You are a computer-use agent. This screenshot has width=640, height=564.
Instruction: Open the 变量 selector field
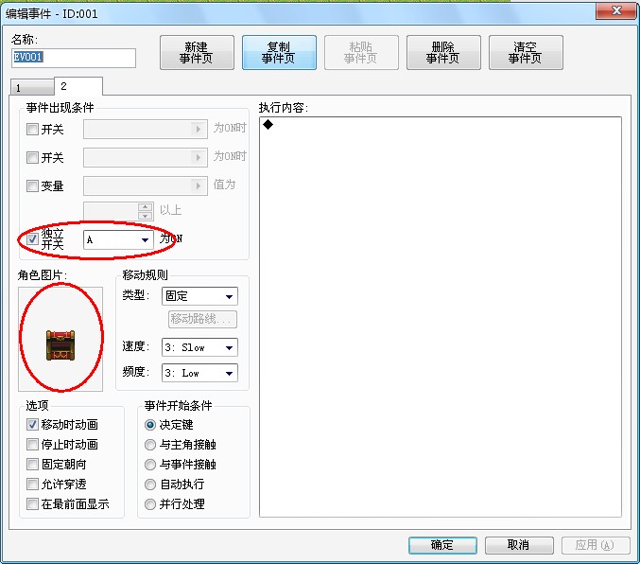(x=146, y=185)
